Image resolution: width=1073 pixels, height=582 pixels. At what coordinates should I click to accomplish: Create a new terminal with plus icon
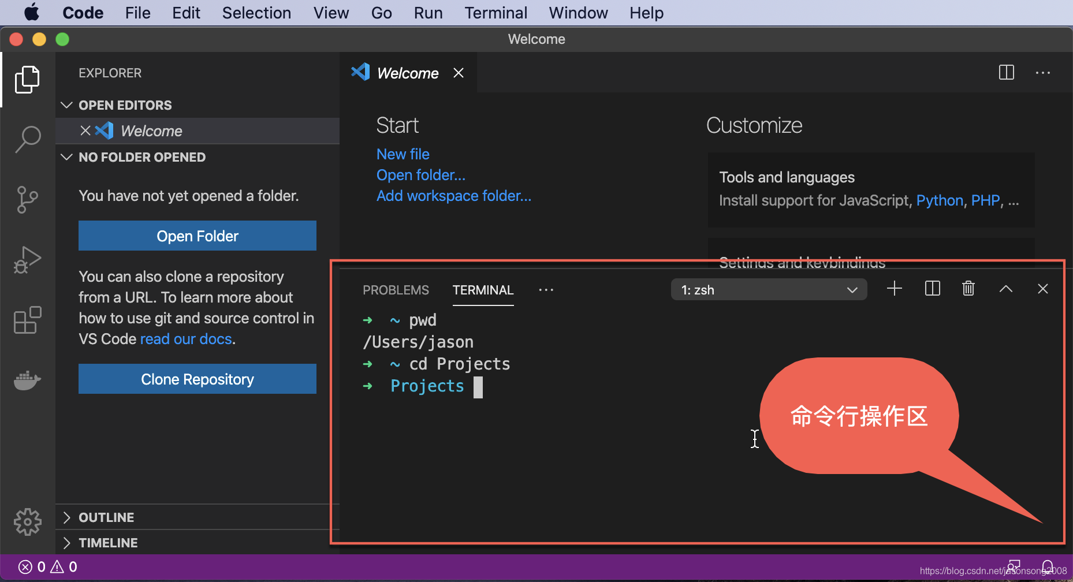click(x=894, y=289)
